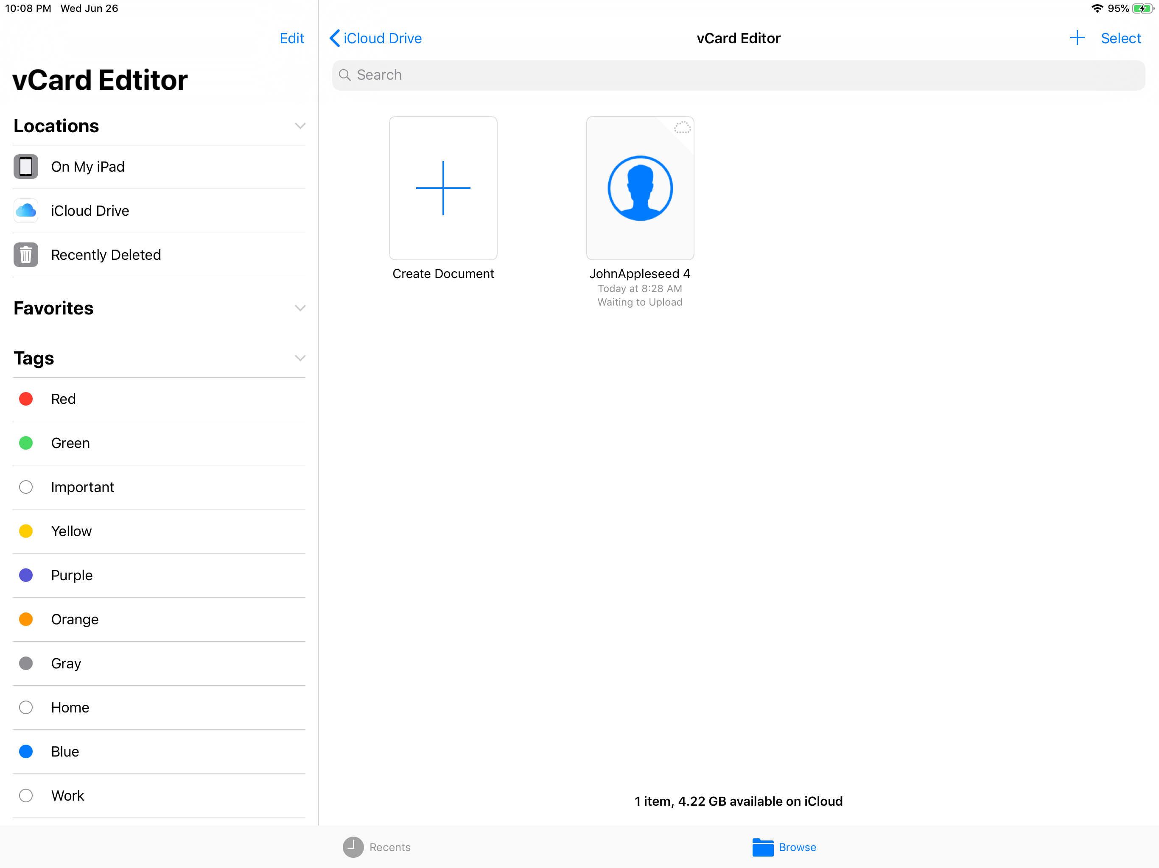Tap the Wi-Fi icon in status bar
Screen dimensions: 1159x868
1097,8
